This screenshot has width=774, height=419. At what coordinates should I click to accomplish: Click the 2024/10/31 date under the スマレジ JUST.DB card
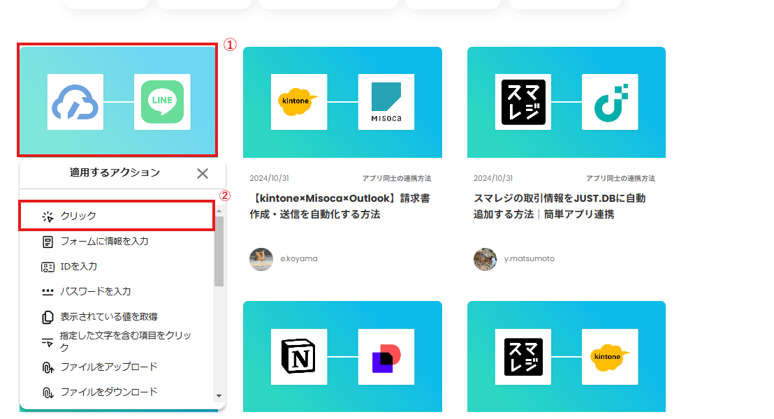[493, 178]
